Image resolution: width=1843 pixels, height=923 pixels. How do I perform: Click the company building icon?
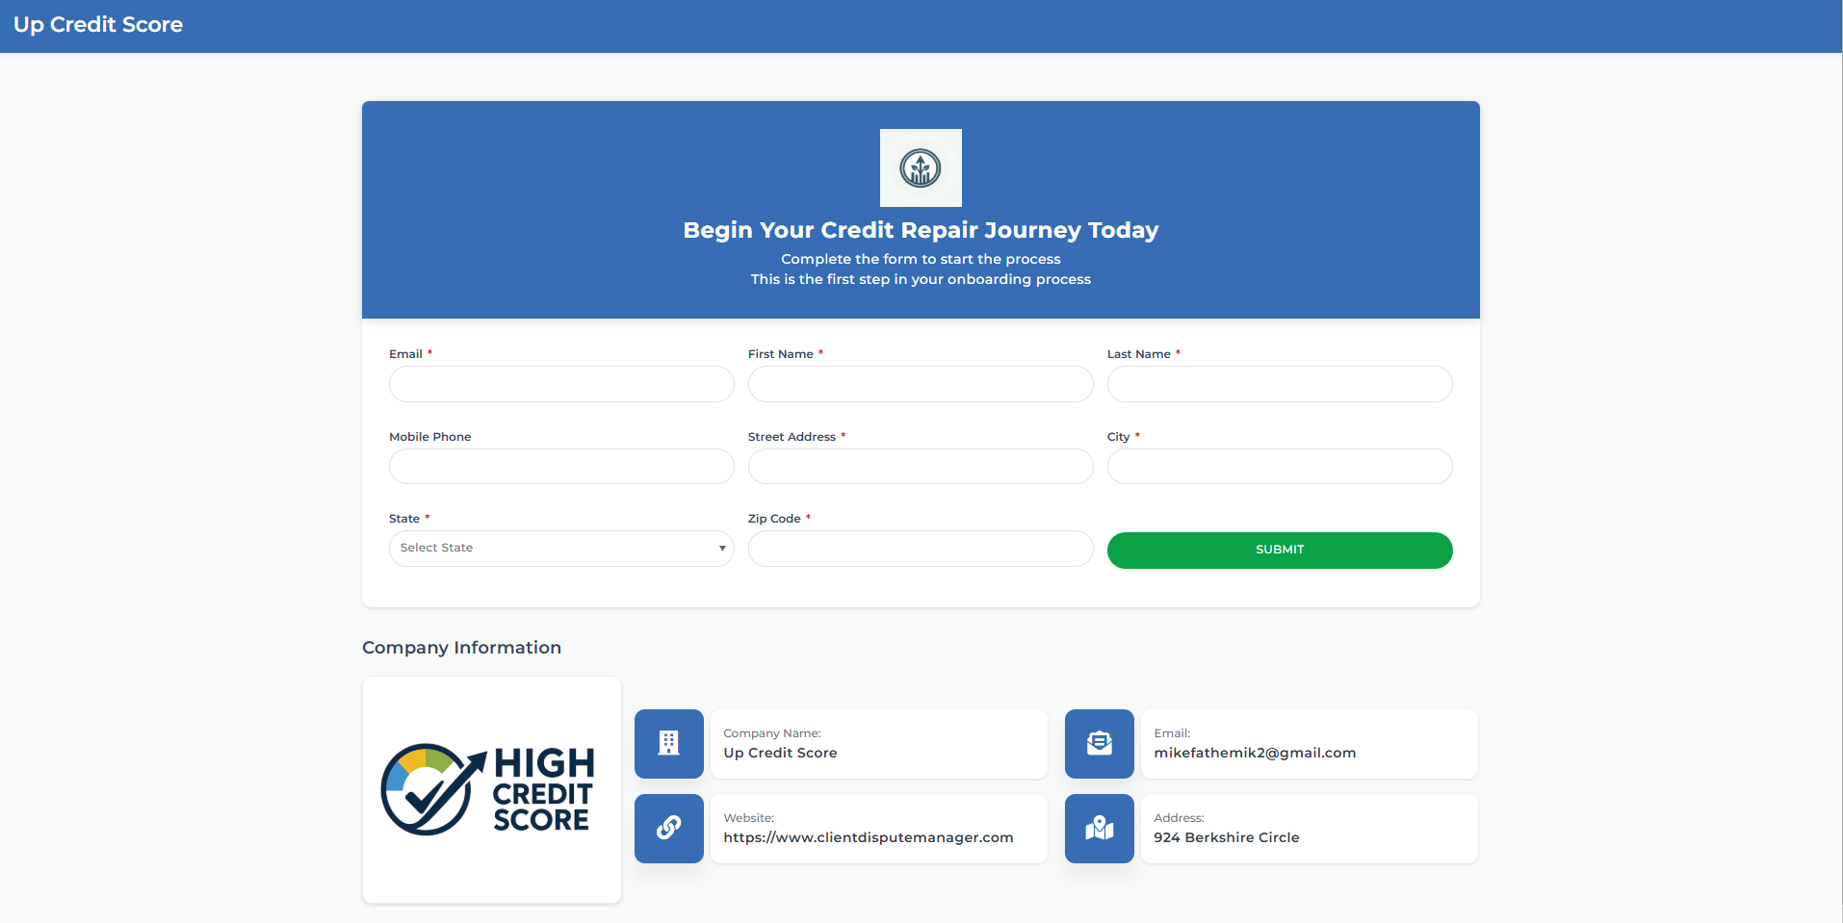click(669, 743)
